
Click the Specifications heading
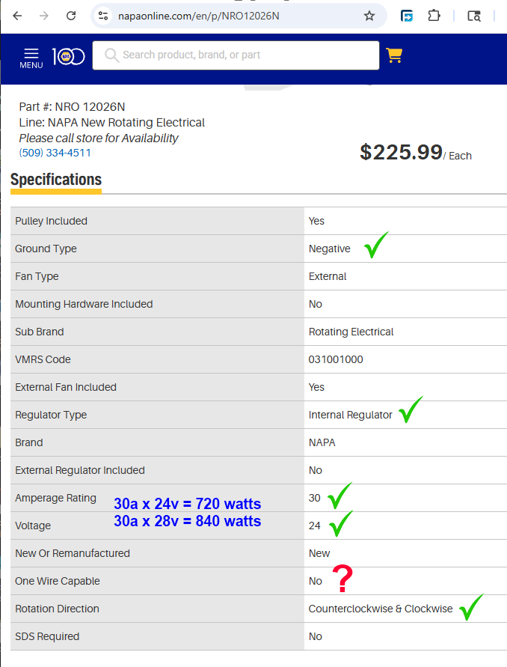56,180
